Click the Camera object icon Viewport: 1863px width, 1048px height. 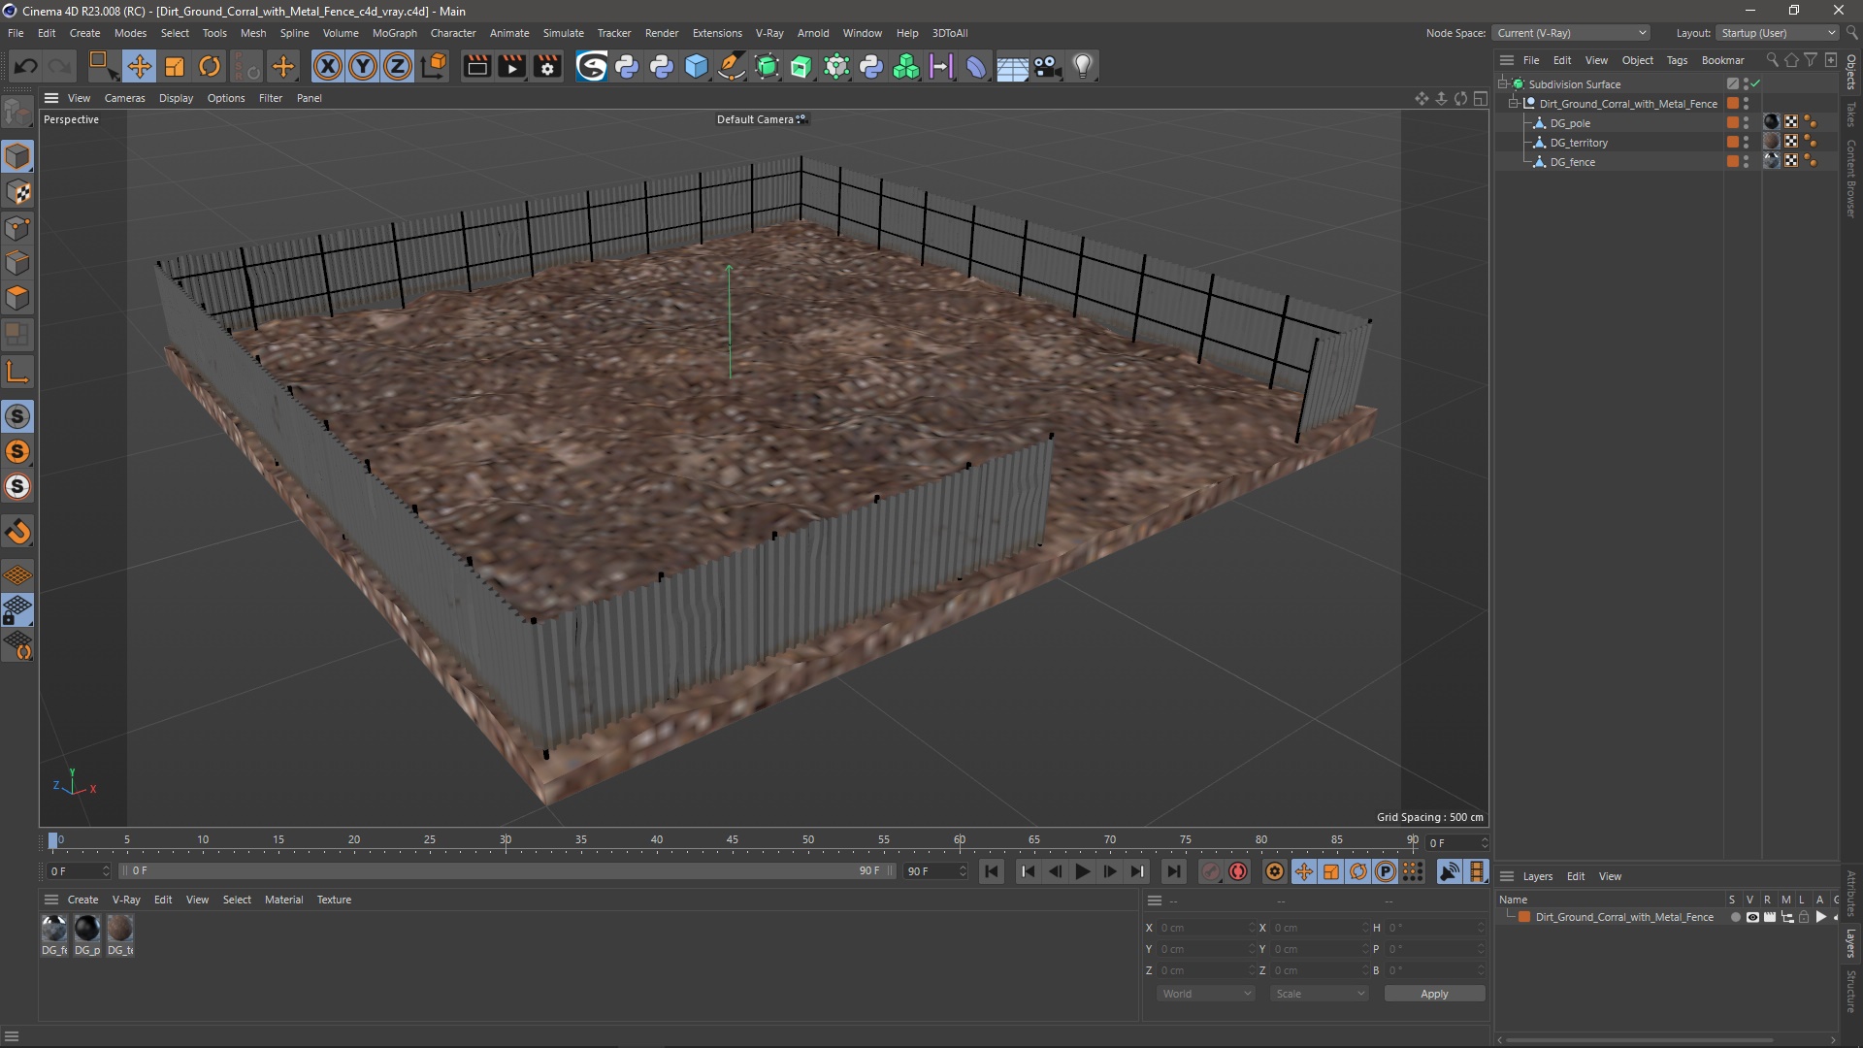point(1047,66)
